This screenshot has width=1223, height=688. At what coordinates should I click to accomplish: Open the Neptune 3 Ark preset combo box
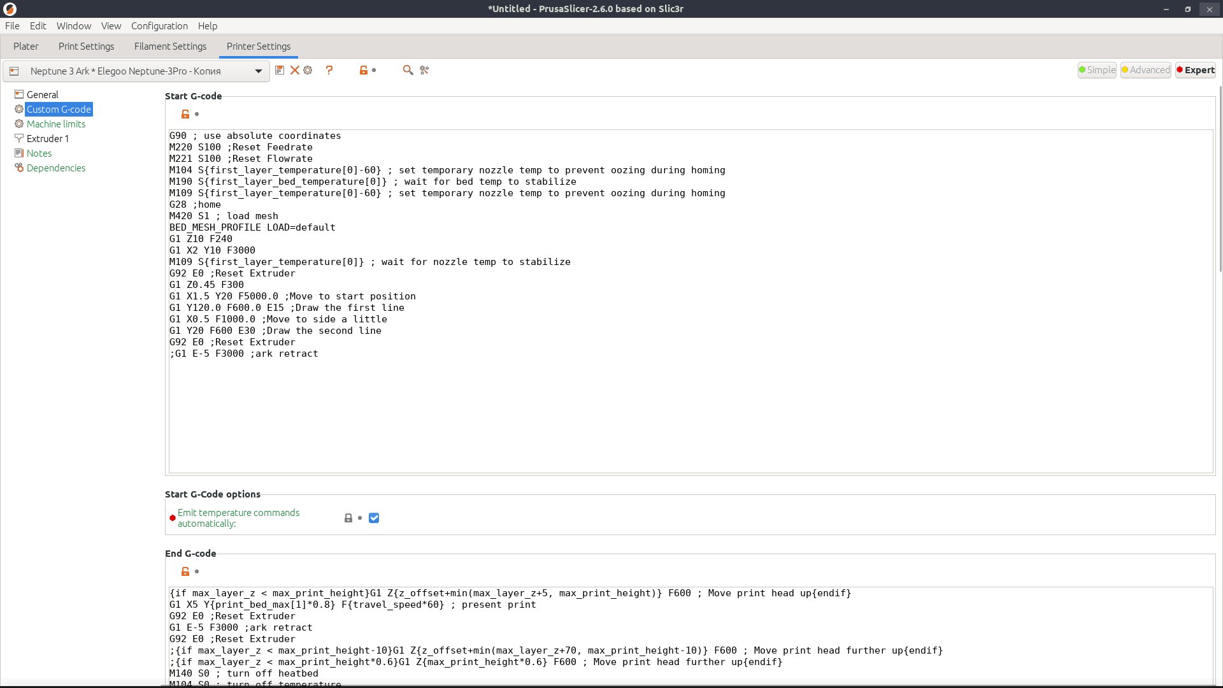[x=135, y=71]
